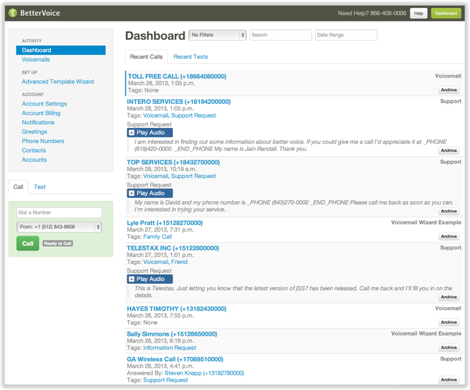Image resolution: width=470 pixels, height=390 pixels.
Task: Open Dashboard in Activity menu
Action: [61, 50]
